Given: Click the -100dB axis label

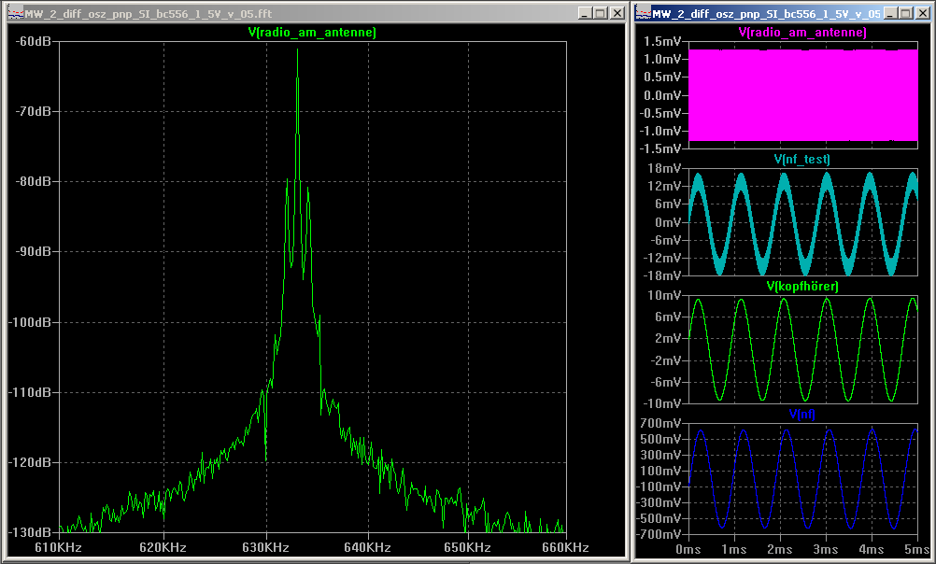Looking at the screenshot, I should click(x=31, y=322).
